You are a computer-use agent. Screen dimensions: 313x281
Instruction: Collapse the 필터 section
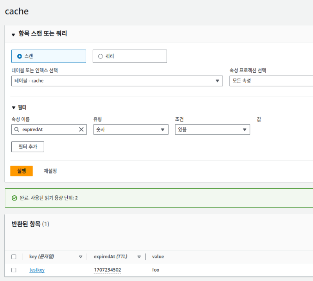point(14,107)
